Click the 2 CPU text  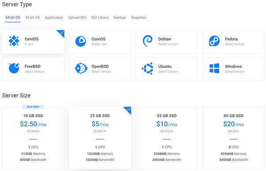pyautogui.click(x=234, y=147)
